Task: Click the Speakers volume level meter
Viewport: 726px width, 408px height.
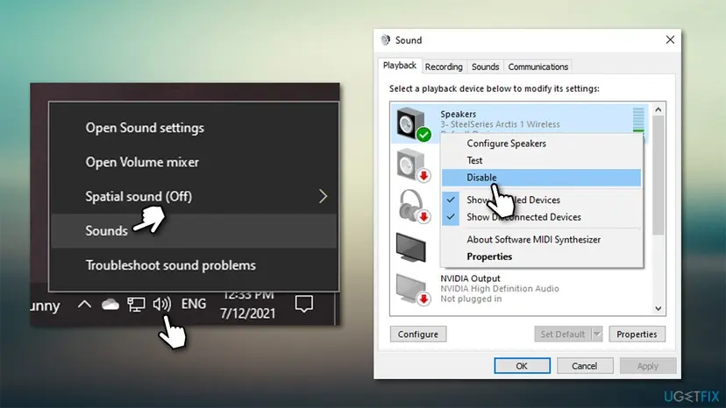Action: pos(638,120)
